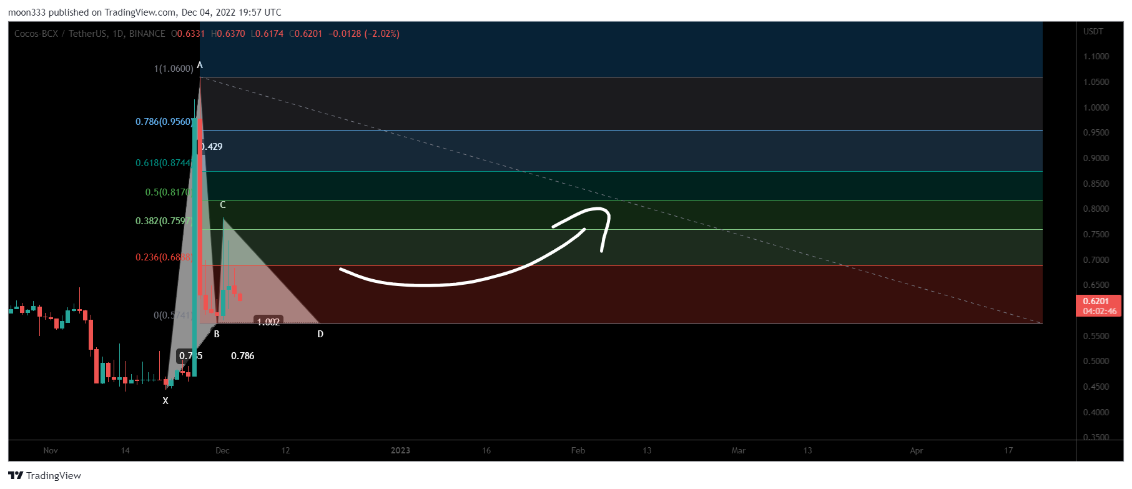Click the current price label 0.6201
Screen dimensions: 1132x489
point(1096,301)
